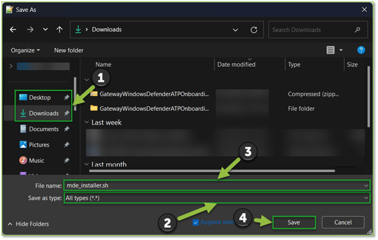Click the Back navigation arrow
378x240 pixels.
[13, 30]
